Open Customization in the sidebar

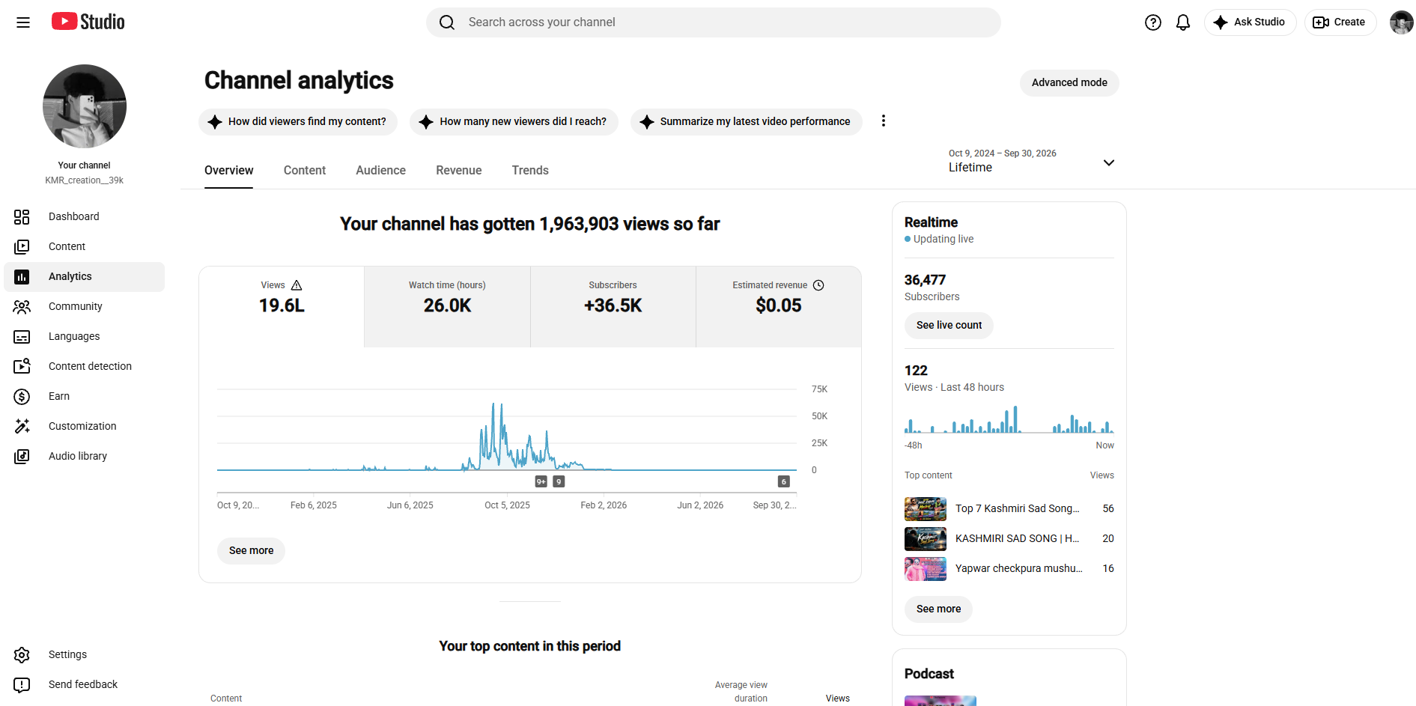(x=84, y=426)
